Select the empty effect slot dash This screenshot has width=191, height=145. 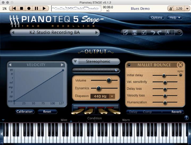(162, 112)
